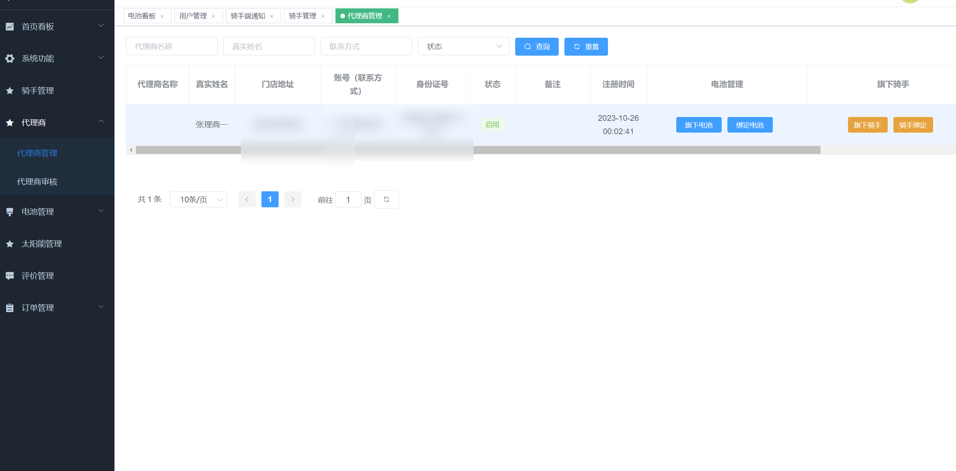
Task: Click the 电池管理 sidebar icon
Action: point(10,212)
